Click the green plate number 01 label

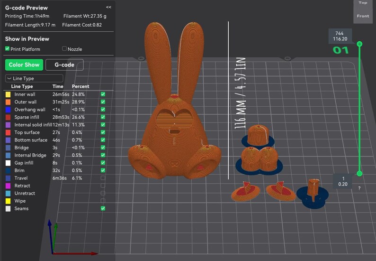pyautogui.click(x=341, y=50)
